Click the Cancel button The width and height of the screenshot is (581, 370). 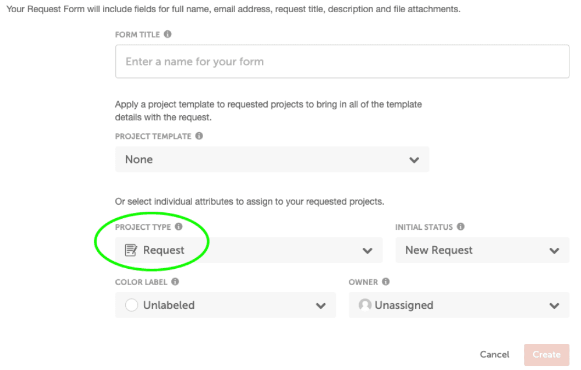coord(494,354)
